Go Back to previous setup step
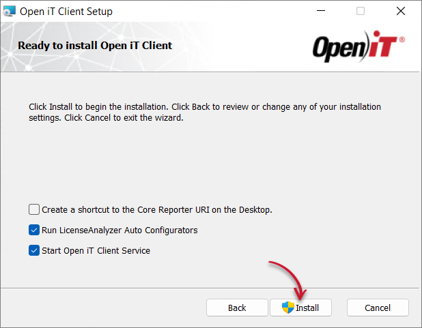Screen dimensions: 422x328 tap(237, 308)
